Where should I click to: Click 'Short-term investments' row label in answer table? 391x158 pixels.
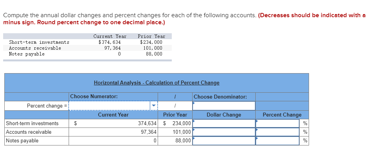pyautogui.click(x=32, y=124)
